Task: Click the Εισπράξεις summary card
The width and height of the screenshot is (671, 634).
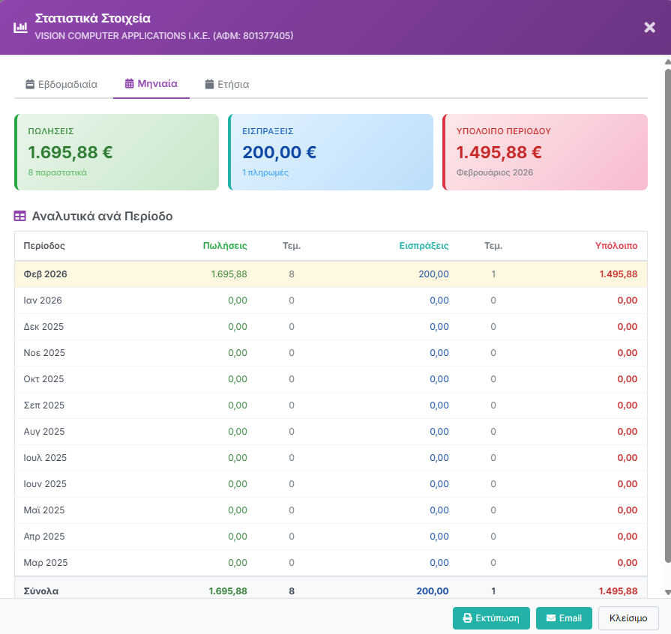Action: (331, 152)
